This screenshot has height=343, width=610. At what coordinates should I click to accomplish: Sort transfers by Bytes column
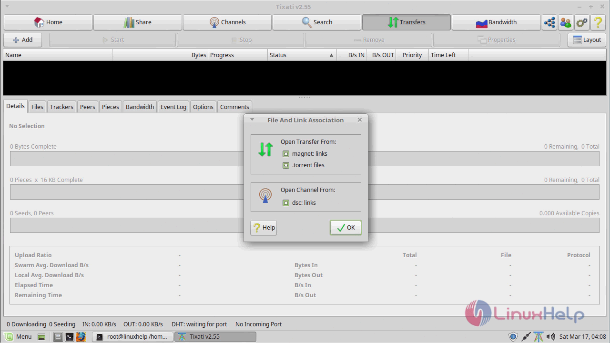[160, 55]
